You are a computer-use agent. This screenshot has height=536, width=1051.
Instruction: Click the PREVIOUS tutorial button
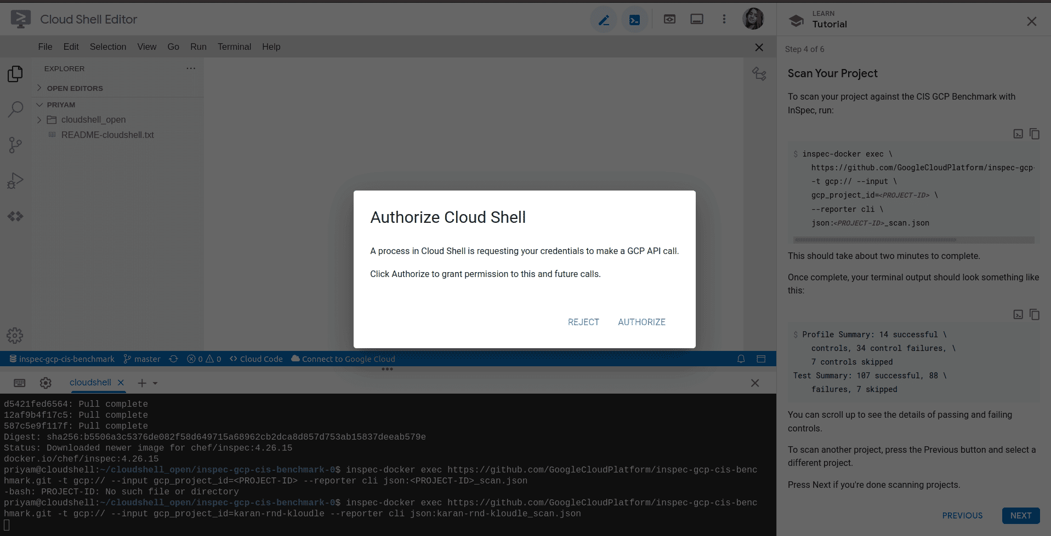(x=962, y=515)
